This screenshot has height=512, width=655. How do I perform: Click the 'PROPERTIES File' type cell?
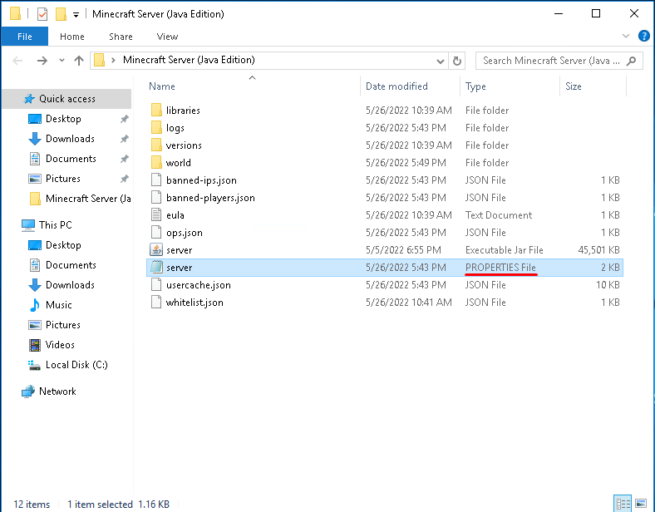[500, 268]
